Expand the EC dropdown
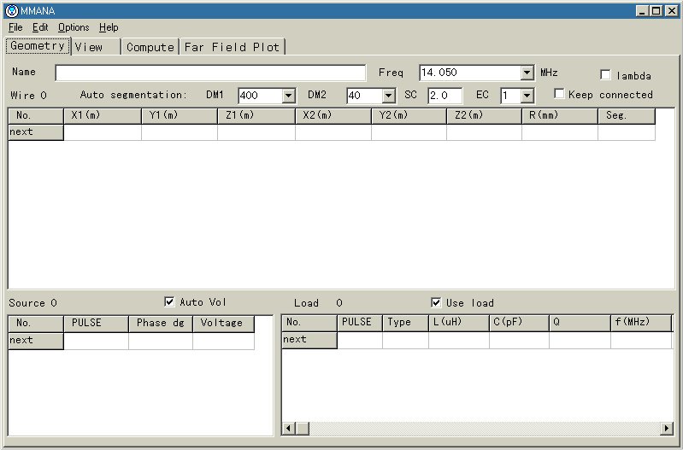This screenshot has height=450, width=683. click(x=527, y=96)
